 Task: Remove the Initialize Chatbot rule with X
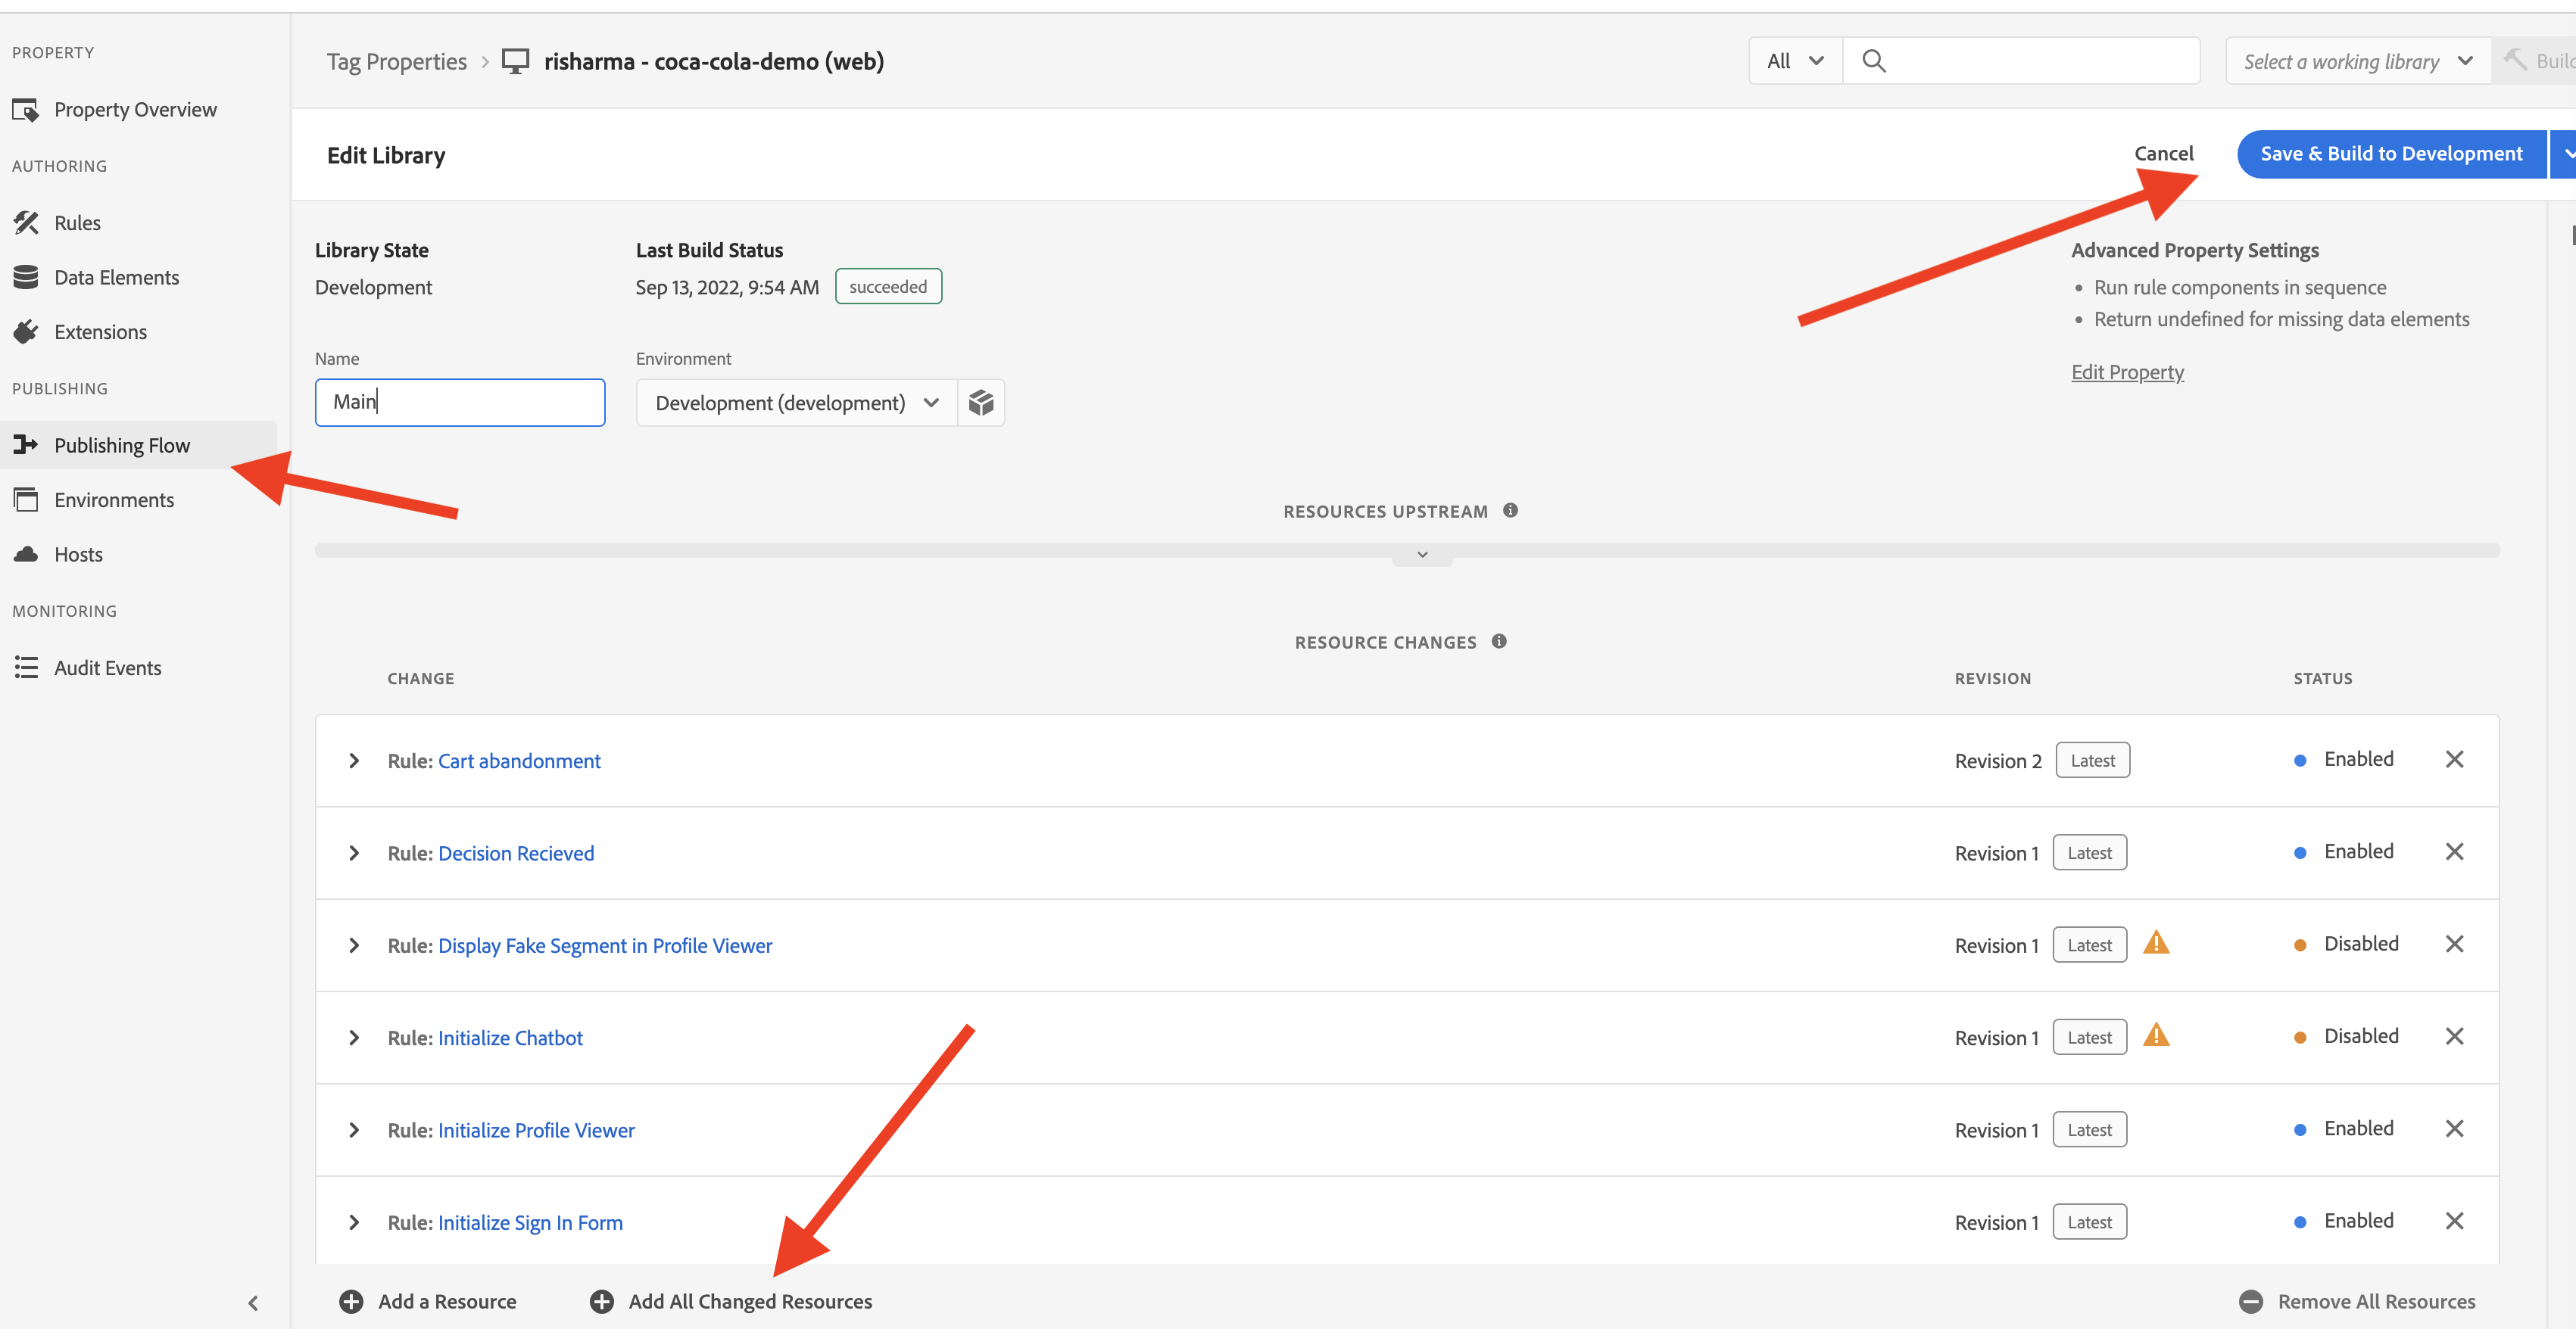2454,1036
